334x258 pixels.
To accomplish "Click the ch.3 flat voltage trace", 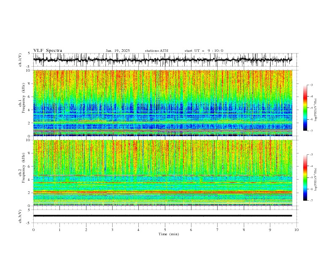I will (162, 216).
